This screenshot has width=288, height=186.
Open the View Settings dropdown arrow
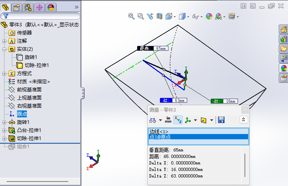[x=238, y=17]
